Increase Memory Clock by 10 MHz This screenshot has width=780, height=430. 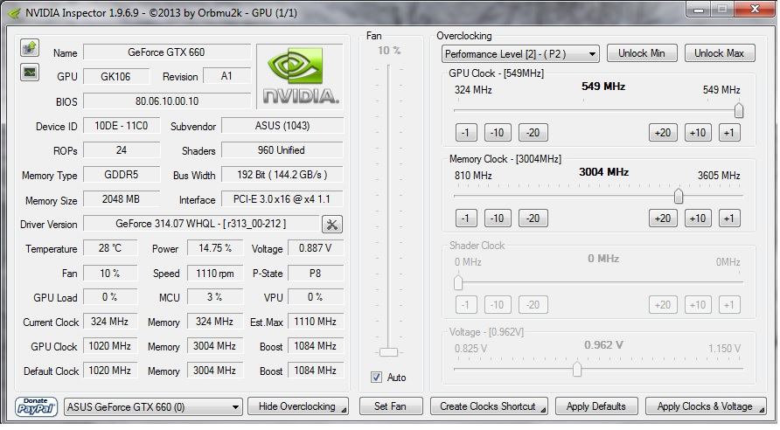pyautogui.click(x=698, y=218)
